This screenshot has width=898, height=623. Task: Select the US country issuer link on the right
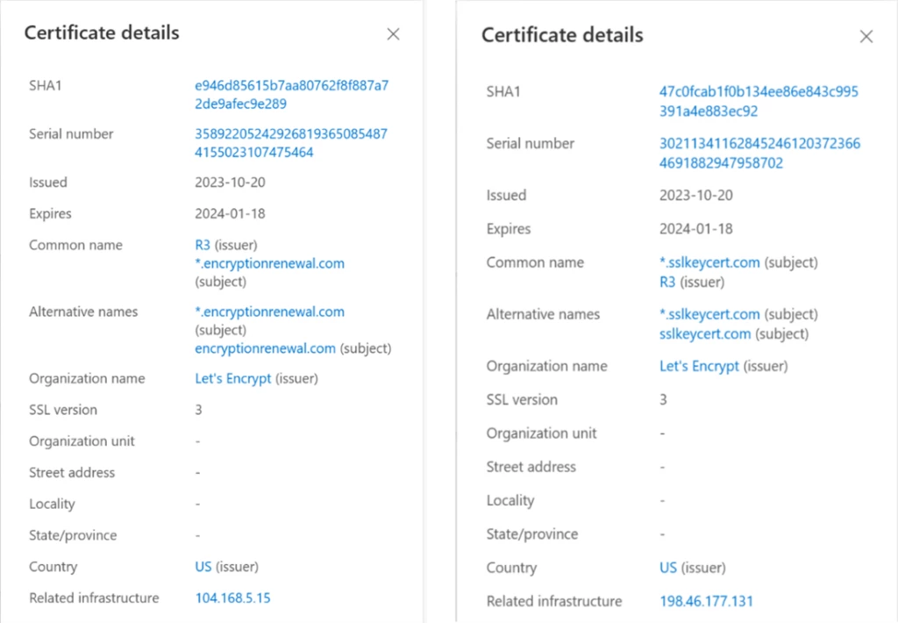[667, 568]
